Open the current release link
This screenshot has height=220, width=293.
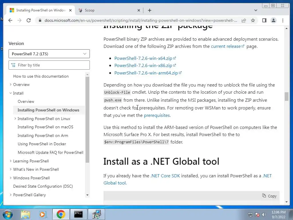coord(227,46)
